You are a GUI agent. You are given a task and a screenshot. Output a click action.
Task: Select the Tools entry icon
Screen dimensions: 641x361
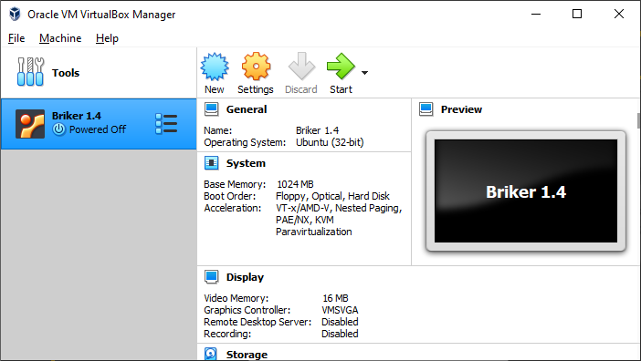coord(30,72)
